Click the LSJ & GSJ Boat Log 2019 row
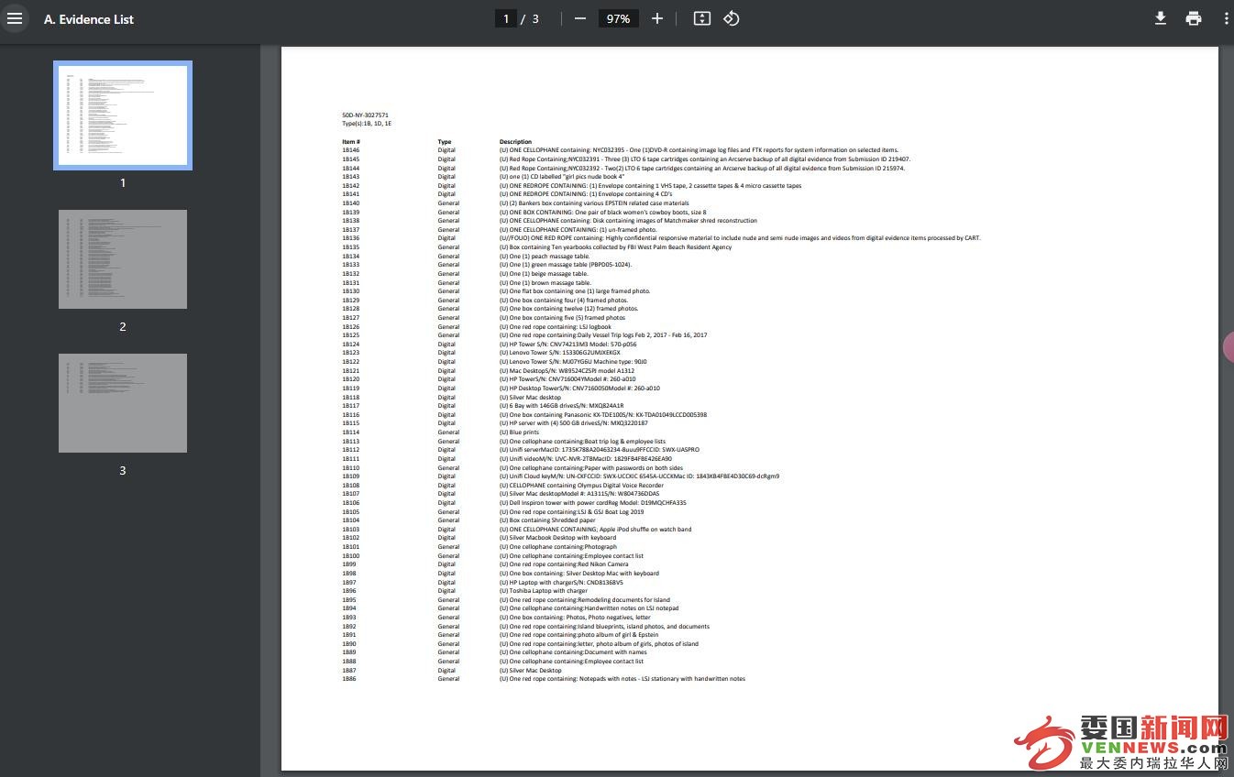1234x777 pixels. pyautogui.click(x=571, y=512)
